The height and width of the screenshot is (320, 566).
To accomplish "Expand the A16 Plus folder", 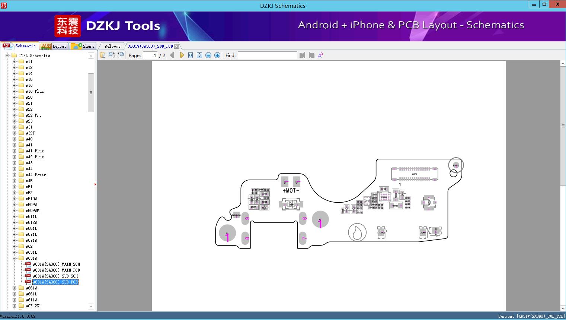I will tap(14, 91).
